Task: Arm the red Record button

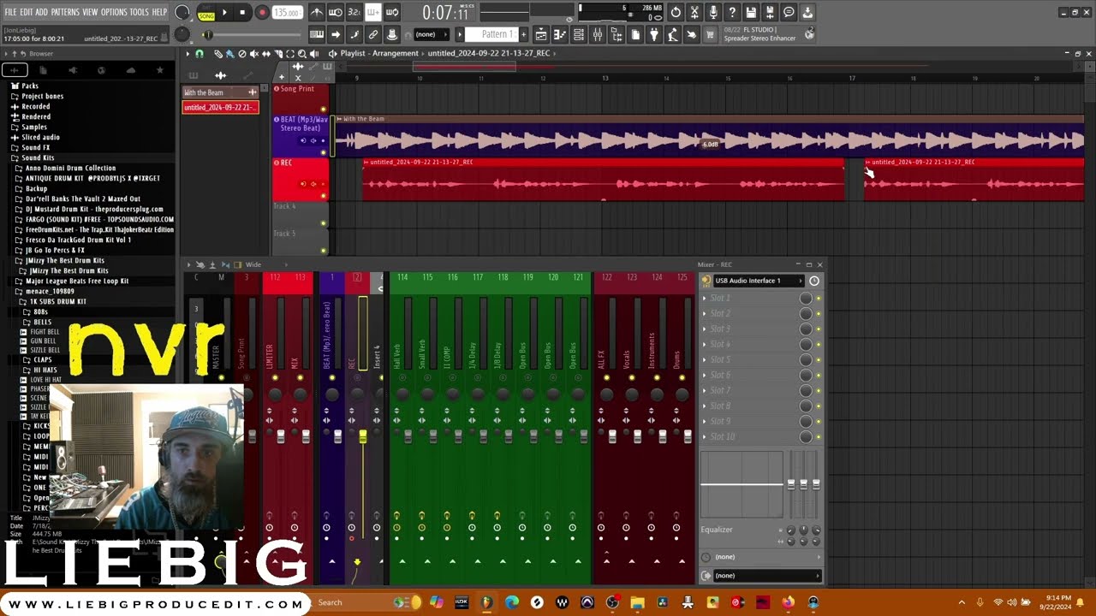Action: (262, 13)
